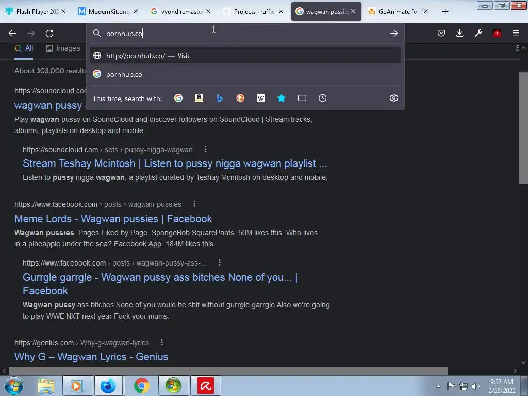Select the All search tab
528x396 pixels.
(24, 48)
